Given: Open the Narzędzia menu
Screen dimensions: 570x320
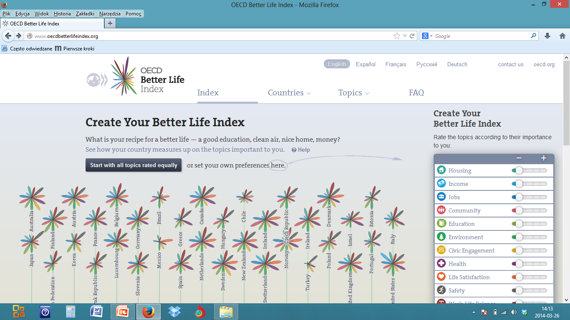Looking at the screenshot, I should pos(110,13).
